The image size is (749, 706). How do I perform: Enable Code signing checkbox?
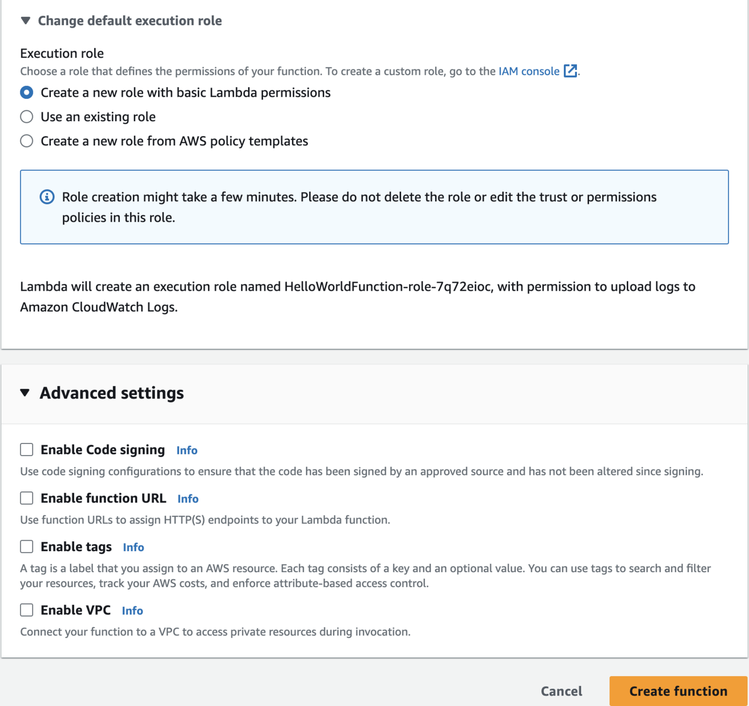[x=27, y=450]
